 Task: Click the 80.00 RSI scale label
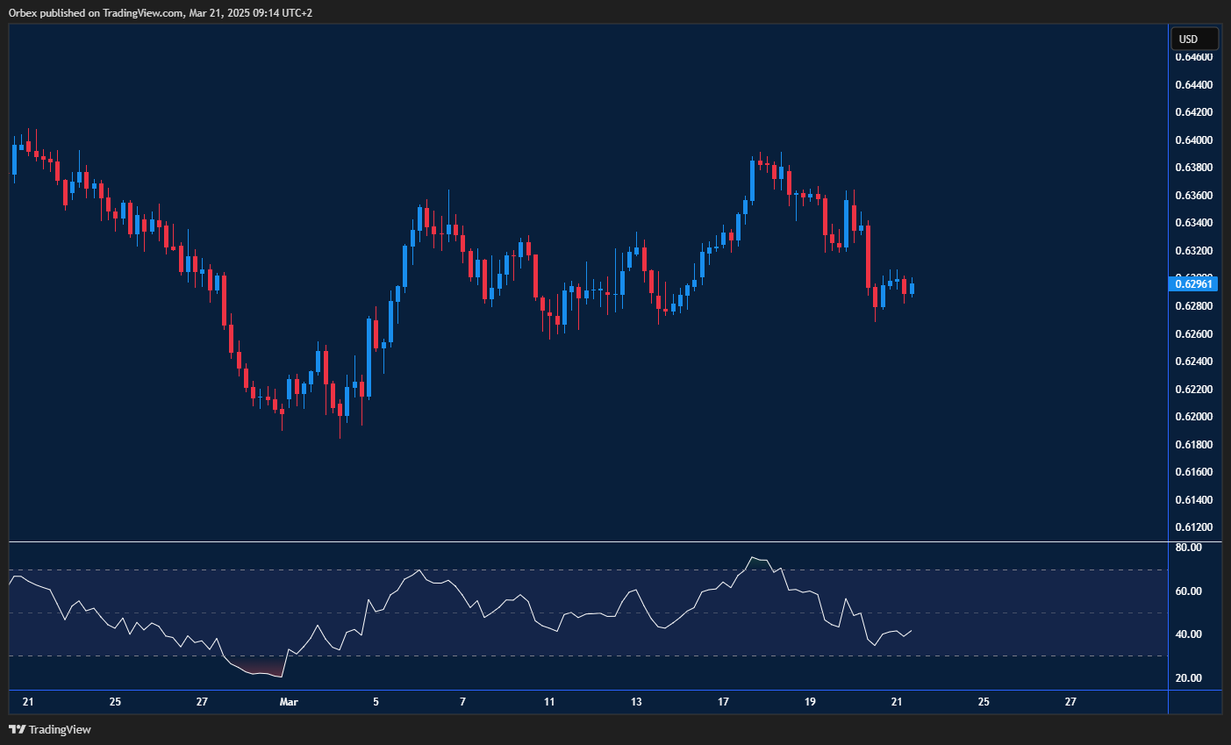1189,547
